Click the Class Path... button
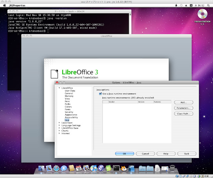 183,114
